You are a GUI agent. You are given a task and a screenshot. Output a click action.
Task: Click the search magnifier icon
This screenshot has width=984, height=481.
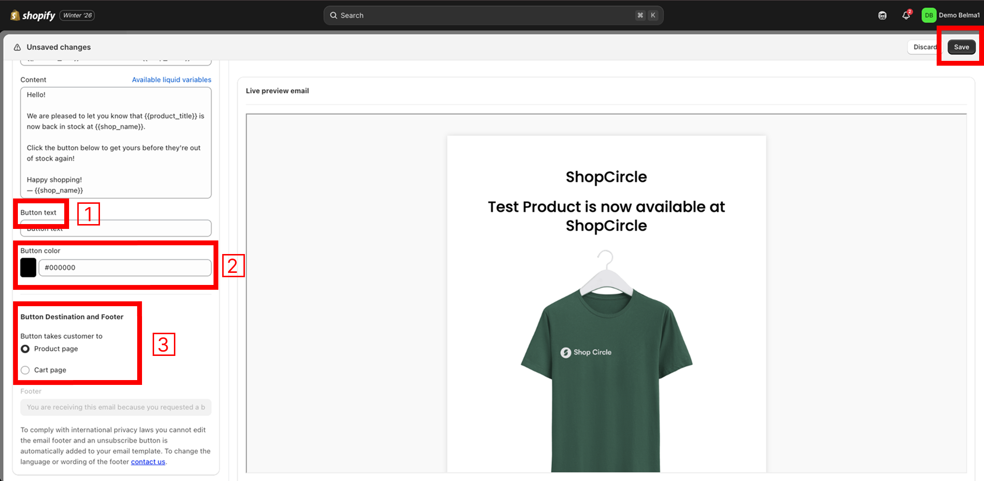pos(333,15)
